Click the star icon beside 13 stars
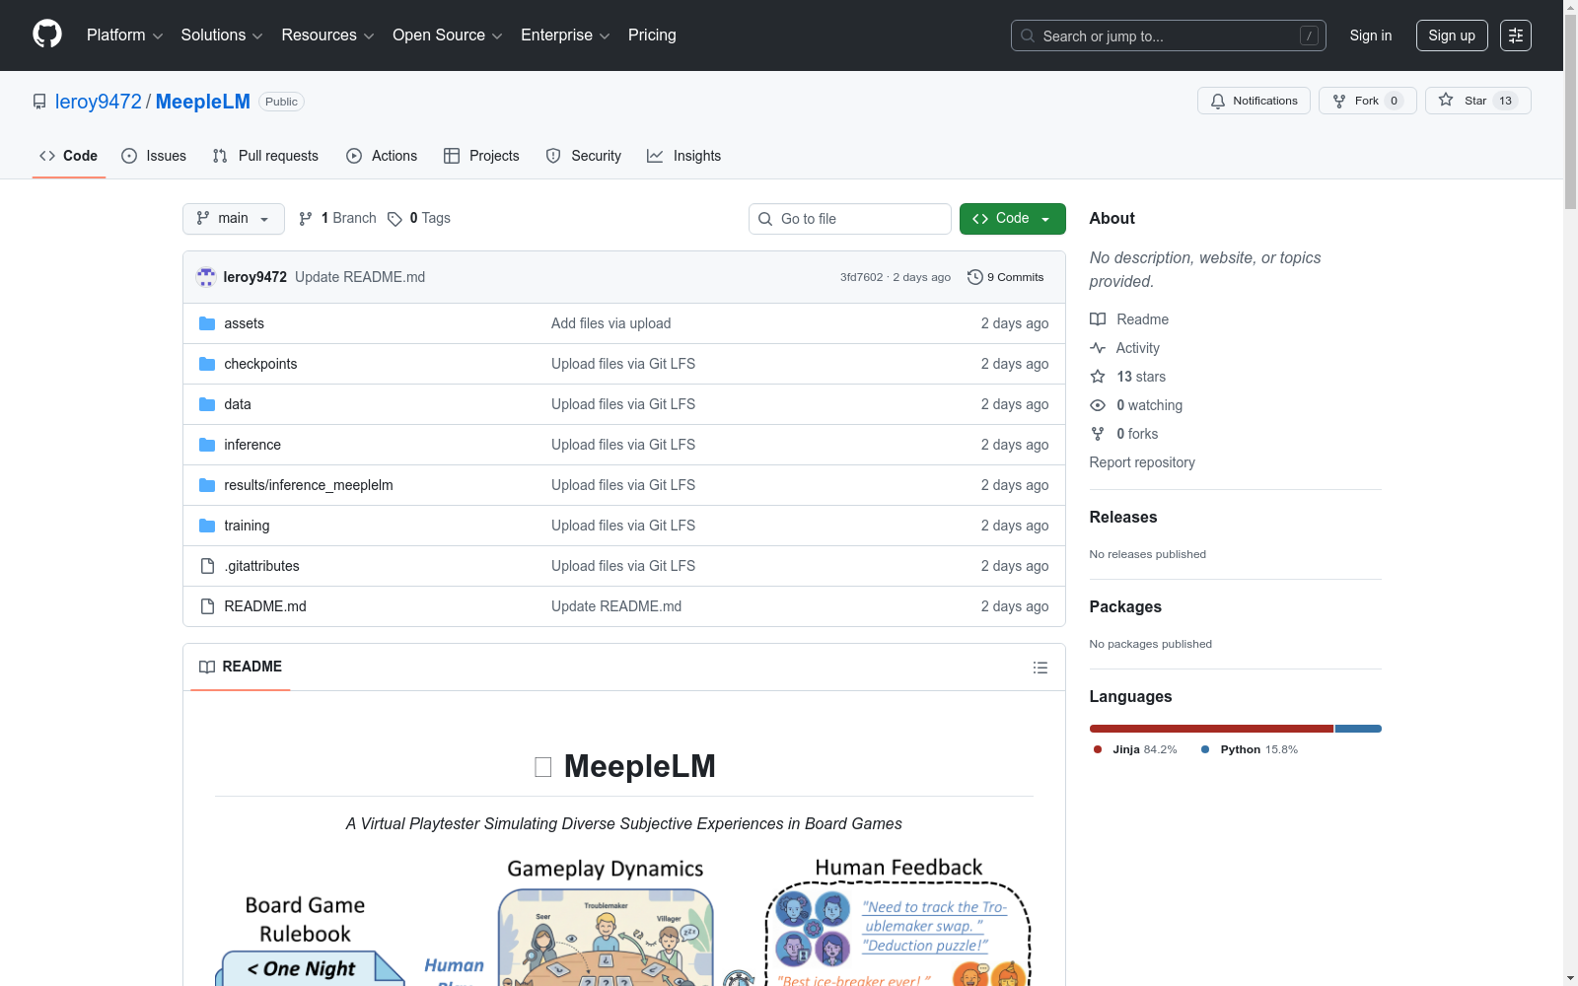The image size is (1578, 986). (1098, 377)
